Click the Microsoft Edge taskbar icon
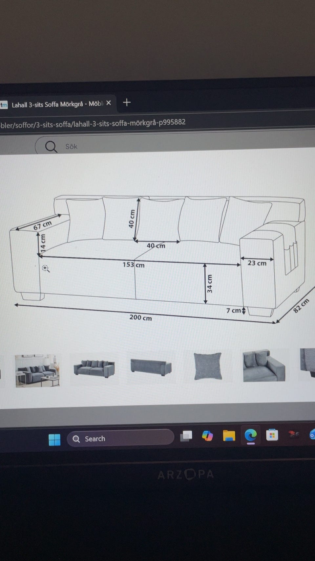This screenshot has width=315, height=561. tap(251, 435)
